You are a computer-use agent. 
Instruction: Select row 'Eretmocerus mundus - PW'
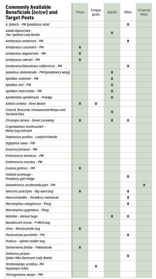click(78, 162)
